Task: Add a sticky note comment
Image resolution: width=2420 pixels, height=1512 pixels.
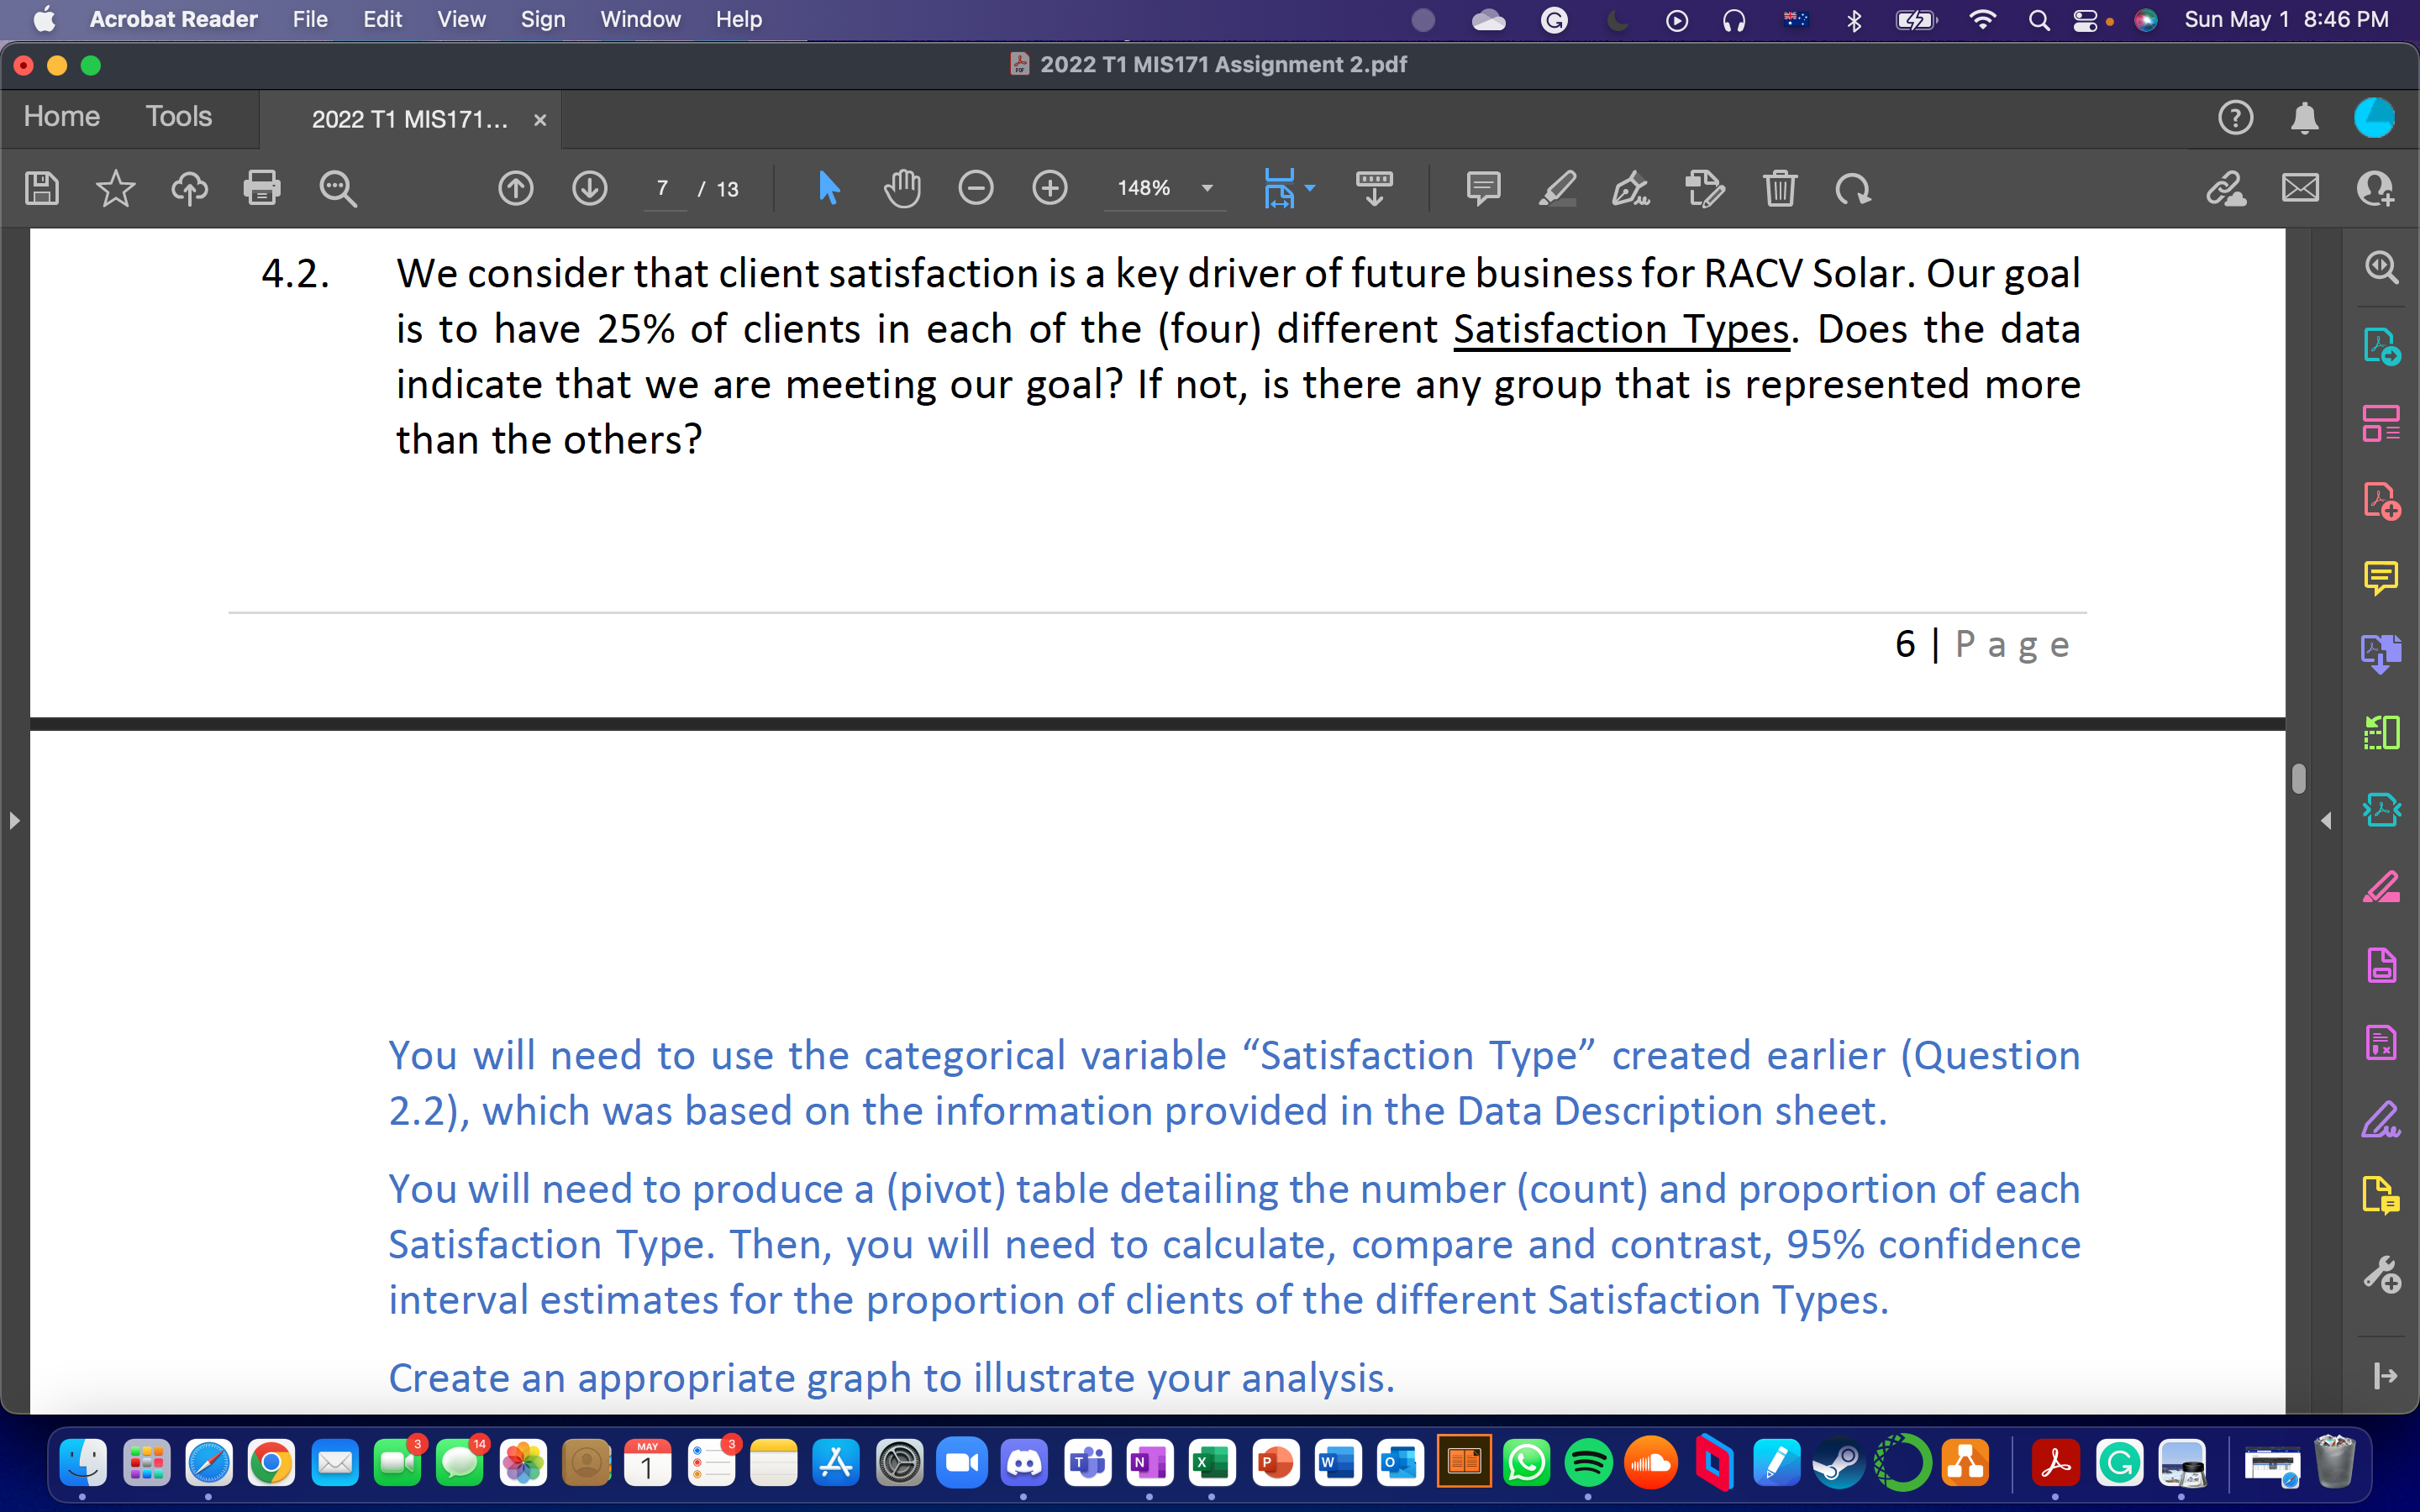Action: point(1483,188)
